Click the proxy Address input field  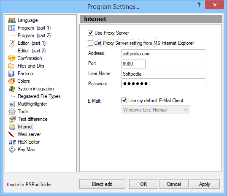(x=164, y=54)
